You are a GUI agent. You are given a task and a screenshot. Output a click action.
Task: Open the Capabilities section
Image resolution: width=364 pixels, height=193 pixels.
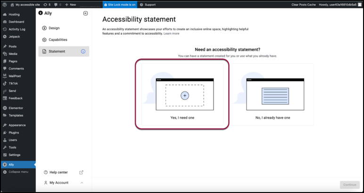coord(58,40)
